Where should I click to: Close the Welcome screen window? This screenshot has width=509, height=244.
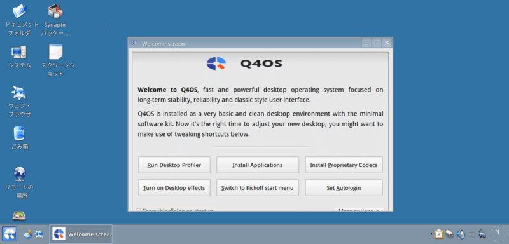tap(386, 43)
